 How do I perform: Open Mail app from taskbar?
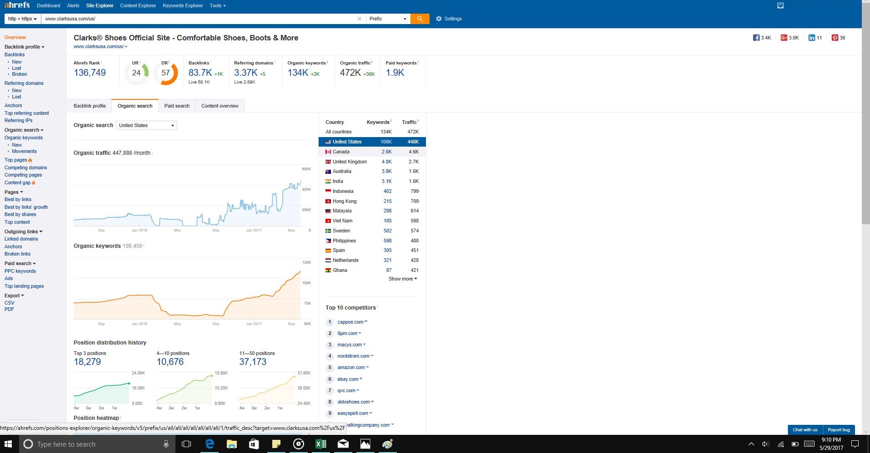(x=343, y=444)
